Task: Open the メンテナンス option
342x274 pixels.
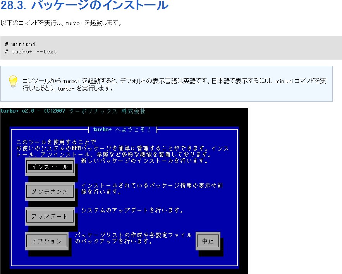Action: [x=50, y=192]
